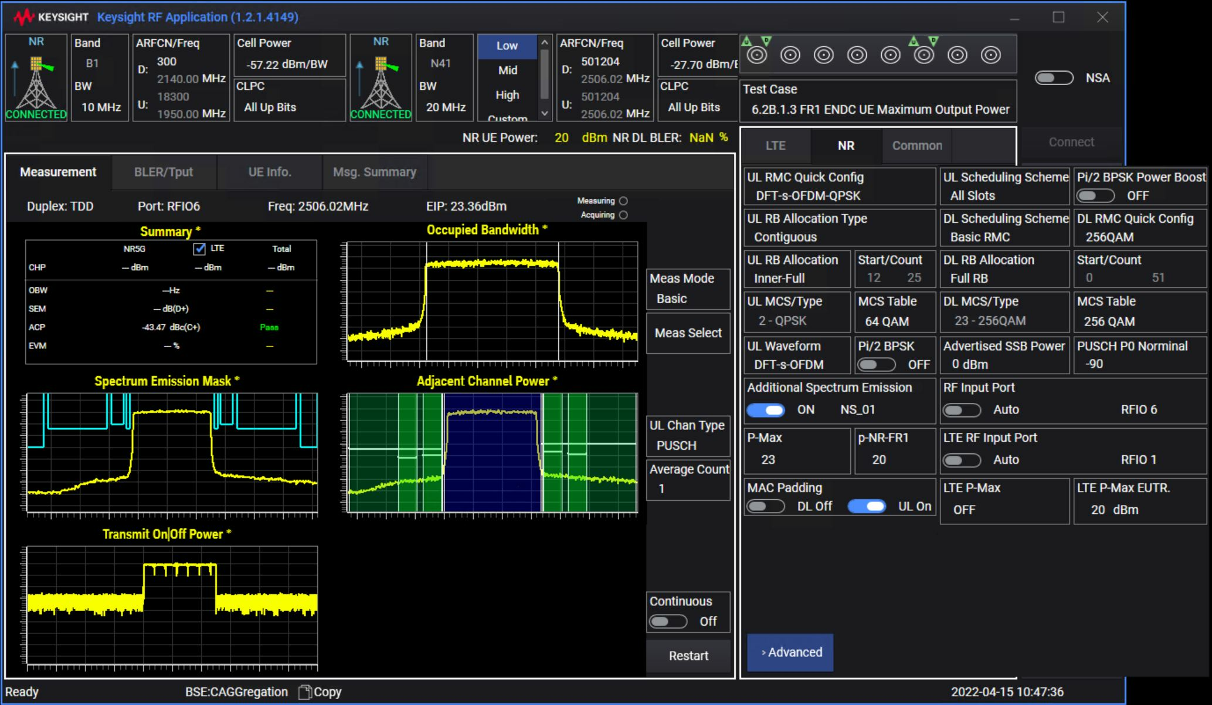Open the BLER/Tput tab
Image resolution: width=1212 pixels, height=705 pixels.
point(164,172)
